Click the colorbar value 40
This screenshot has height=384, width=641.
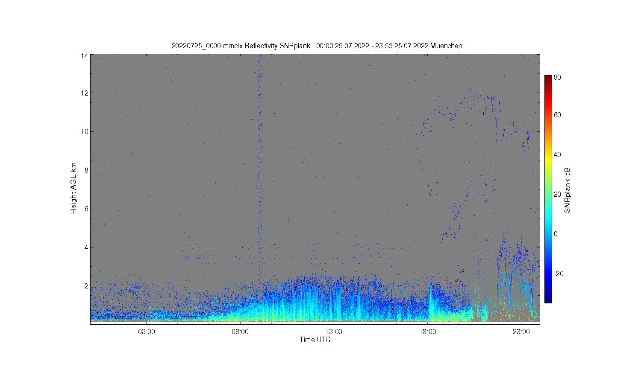[557, 154]
